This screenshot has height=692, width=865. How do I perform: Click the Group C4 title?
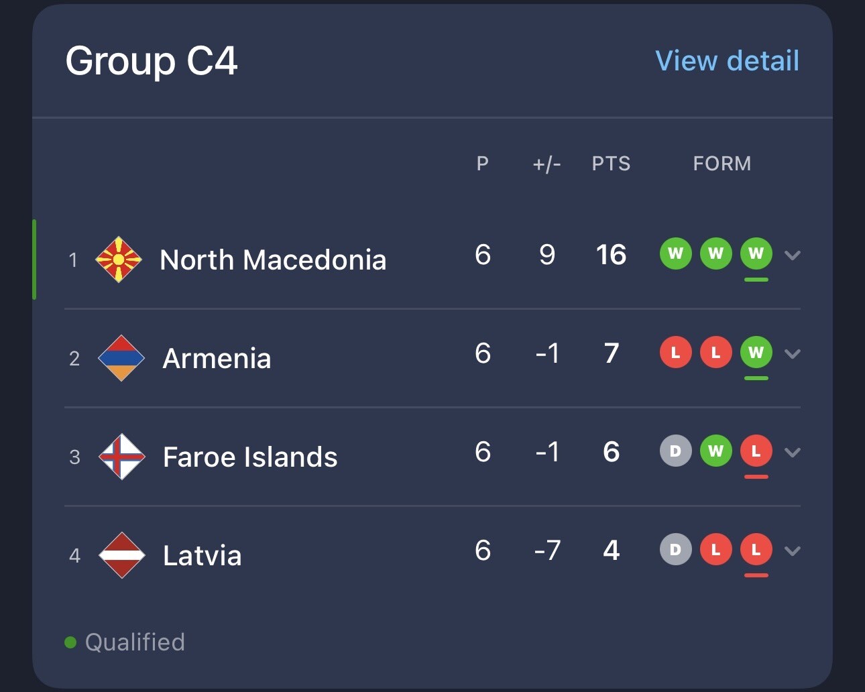pos(152,61)
